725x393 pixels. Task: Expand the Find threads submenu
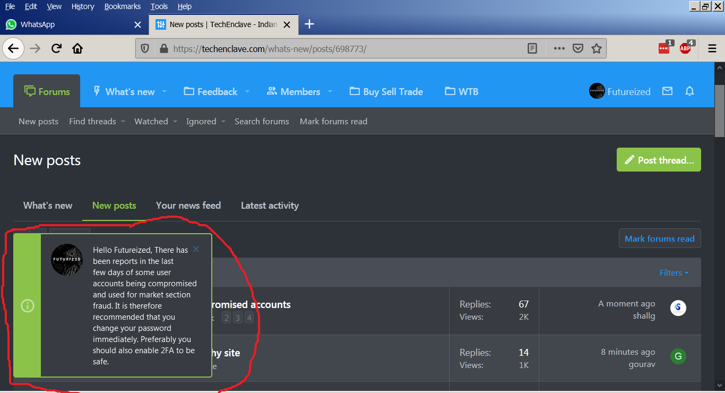click(123, 121)
